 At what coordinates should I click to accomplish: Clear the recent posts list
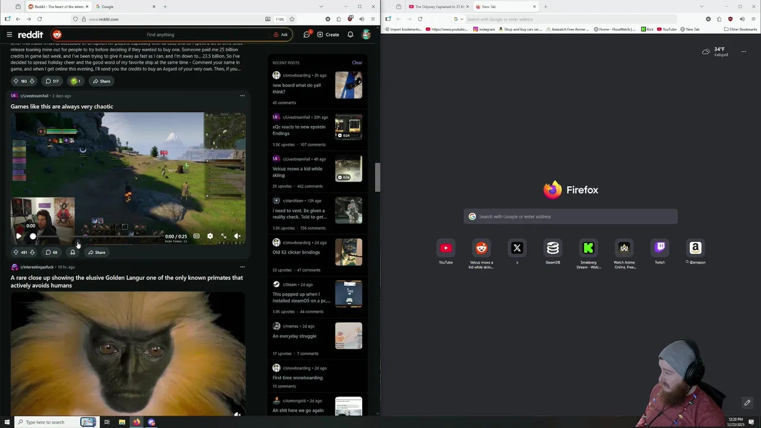(x=357, y=62)
